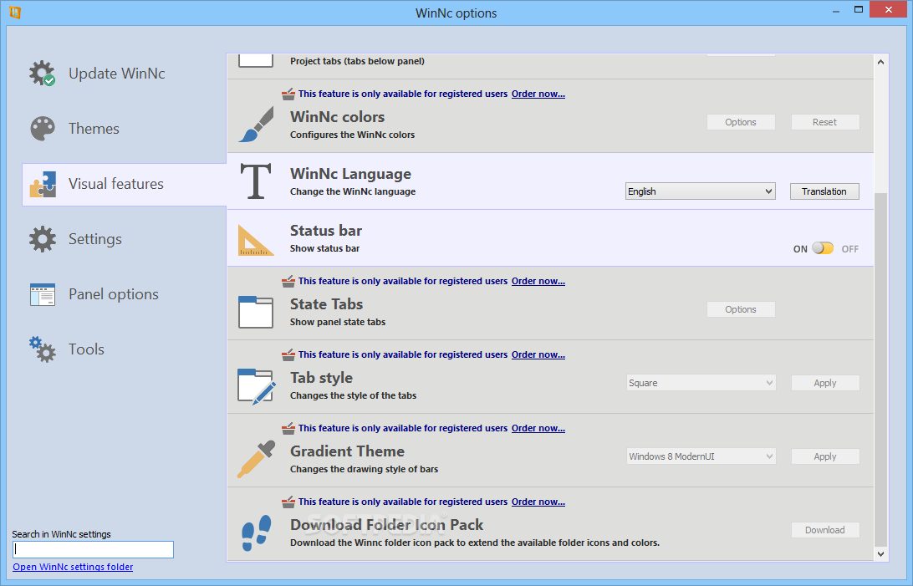The height and width of the screenshot is (586, 913).
Task: Toggle the Status bar ON/OFF switch
Action: point(823,248)
